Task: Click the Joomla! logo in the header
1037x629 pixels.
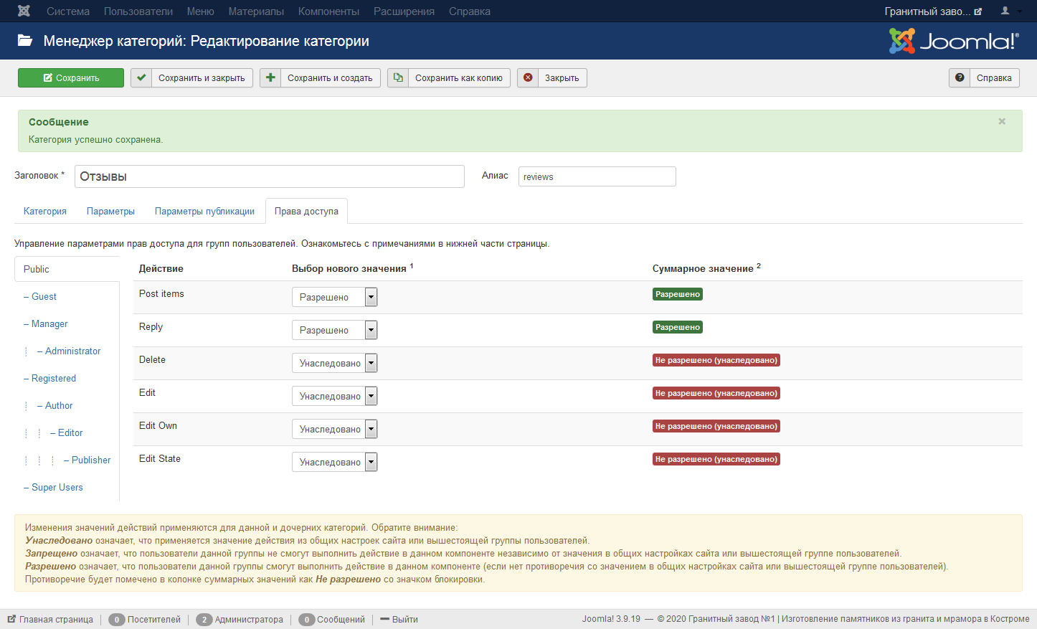Action: click(x=954, y=41)
